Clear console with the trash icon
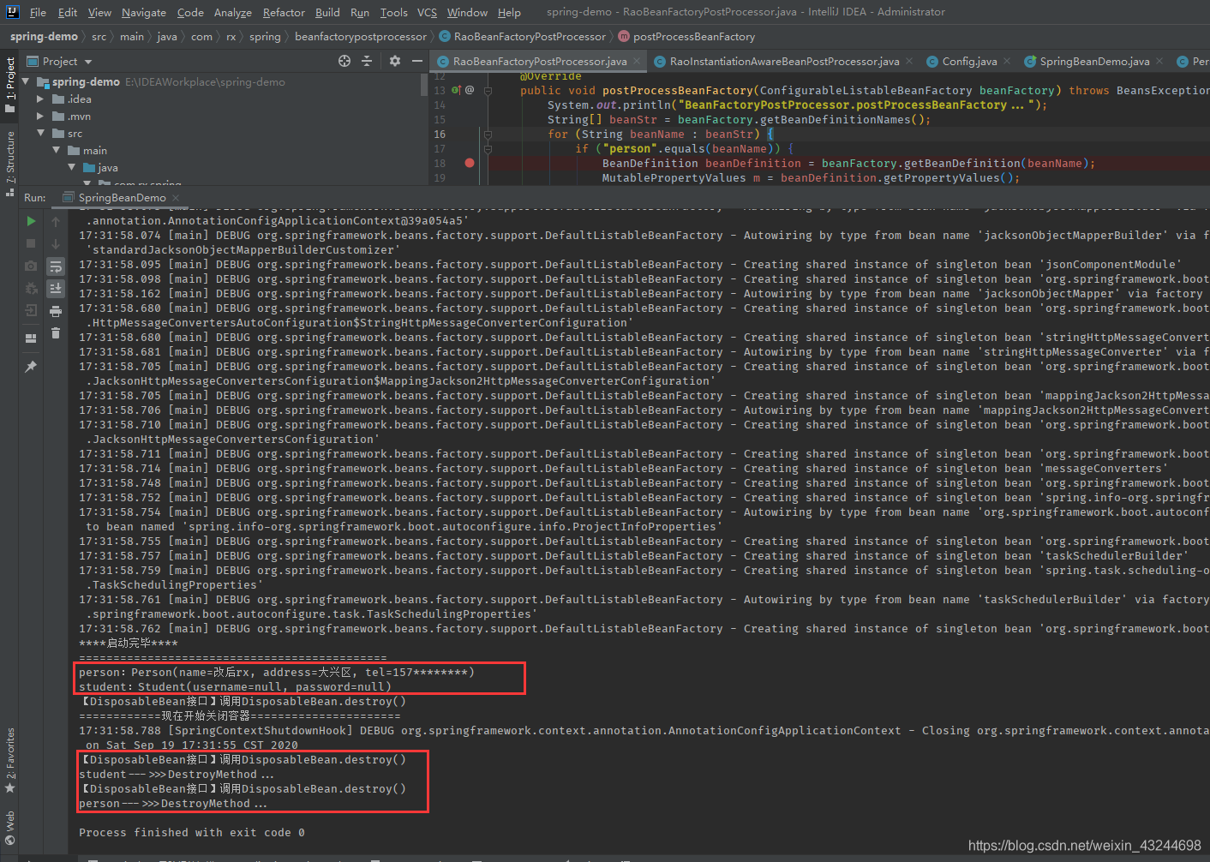The image size is (1210, 862). [x=56, y=333]
